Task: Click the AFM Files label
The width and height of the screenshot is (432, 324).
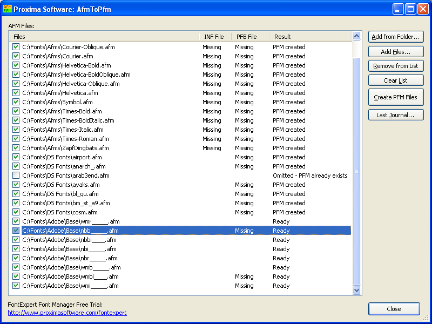Action: [x=21, y=26]
